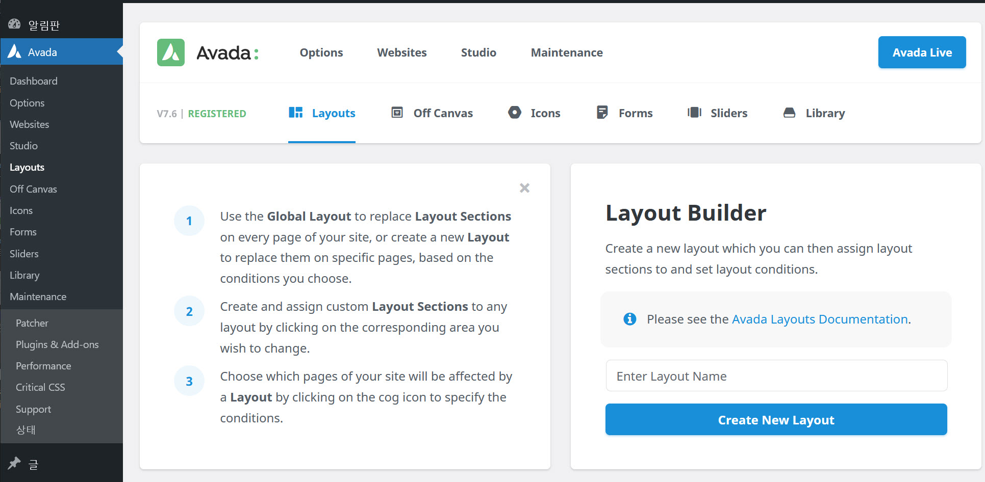
Task: Go to Dashboard in sidebar
Action: click(x=34, y=81)
